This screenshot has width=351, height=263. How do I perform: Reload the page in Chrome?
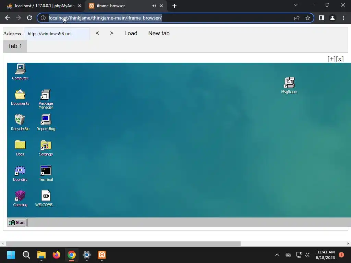[x=29, y=18]
